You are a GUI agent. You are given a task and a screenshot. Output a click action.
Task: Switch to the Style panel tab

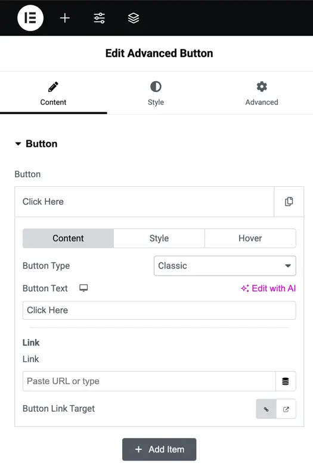point(156,94)
